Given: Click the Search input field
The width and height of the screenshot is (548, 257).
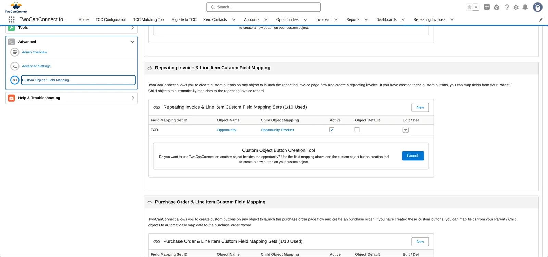Looking at the screenshot, I should pyautogui.click(x=263, y=7).
